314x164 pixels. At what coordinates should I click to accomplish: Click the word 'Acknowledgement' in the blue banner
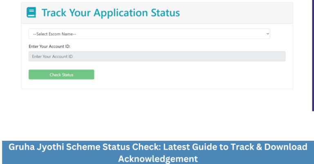pos(158,158)
